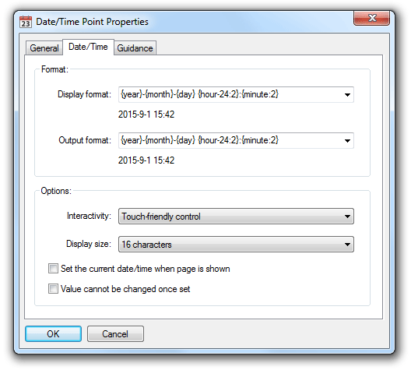This screenshot has height=370, width=411.
Task: Check Value cannot be changed once set
Action: [x=53, y=289]
